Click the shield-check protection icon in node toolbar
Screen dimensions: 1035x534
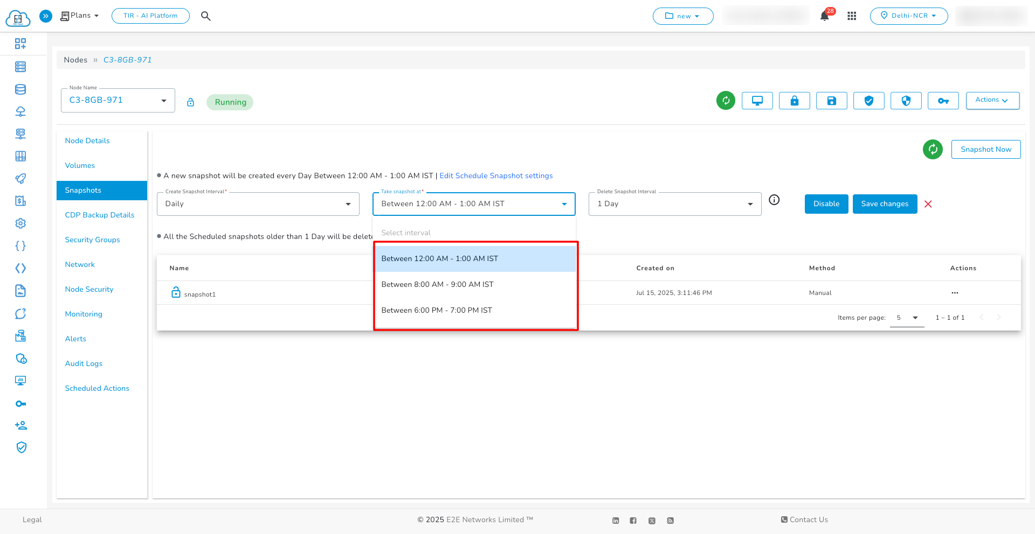pyautogui.click(x=868, y=100)
